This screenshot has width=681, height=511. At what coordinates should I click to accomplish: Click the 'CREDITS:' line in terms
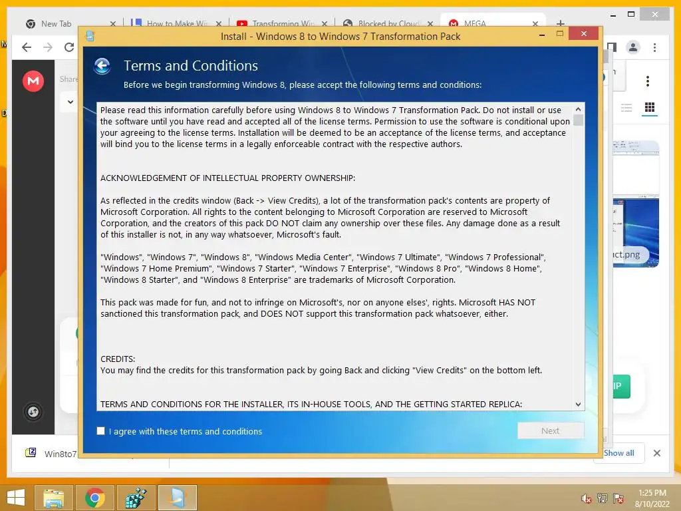118,359
